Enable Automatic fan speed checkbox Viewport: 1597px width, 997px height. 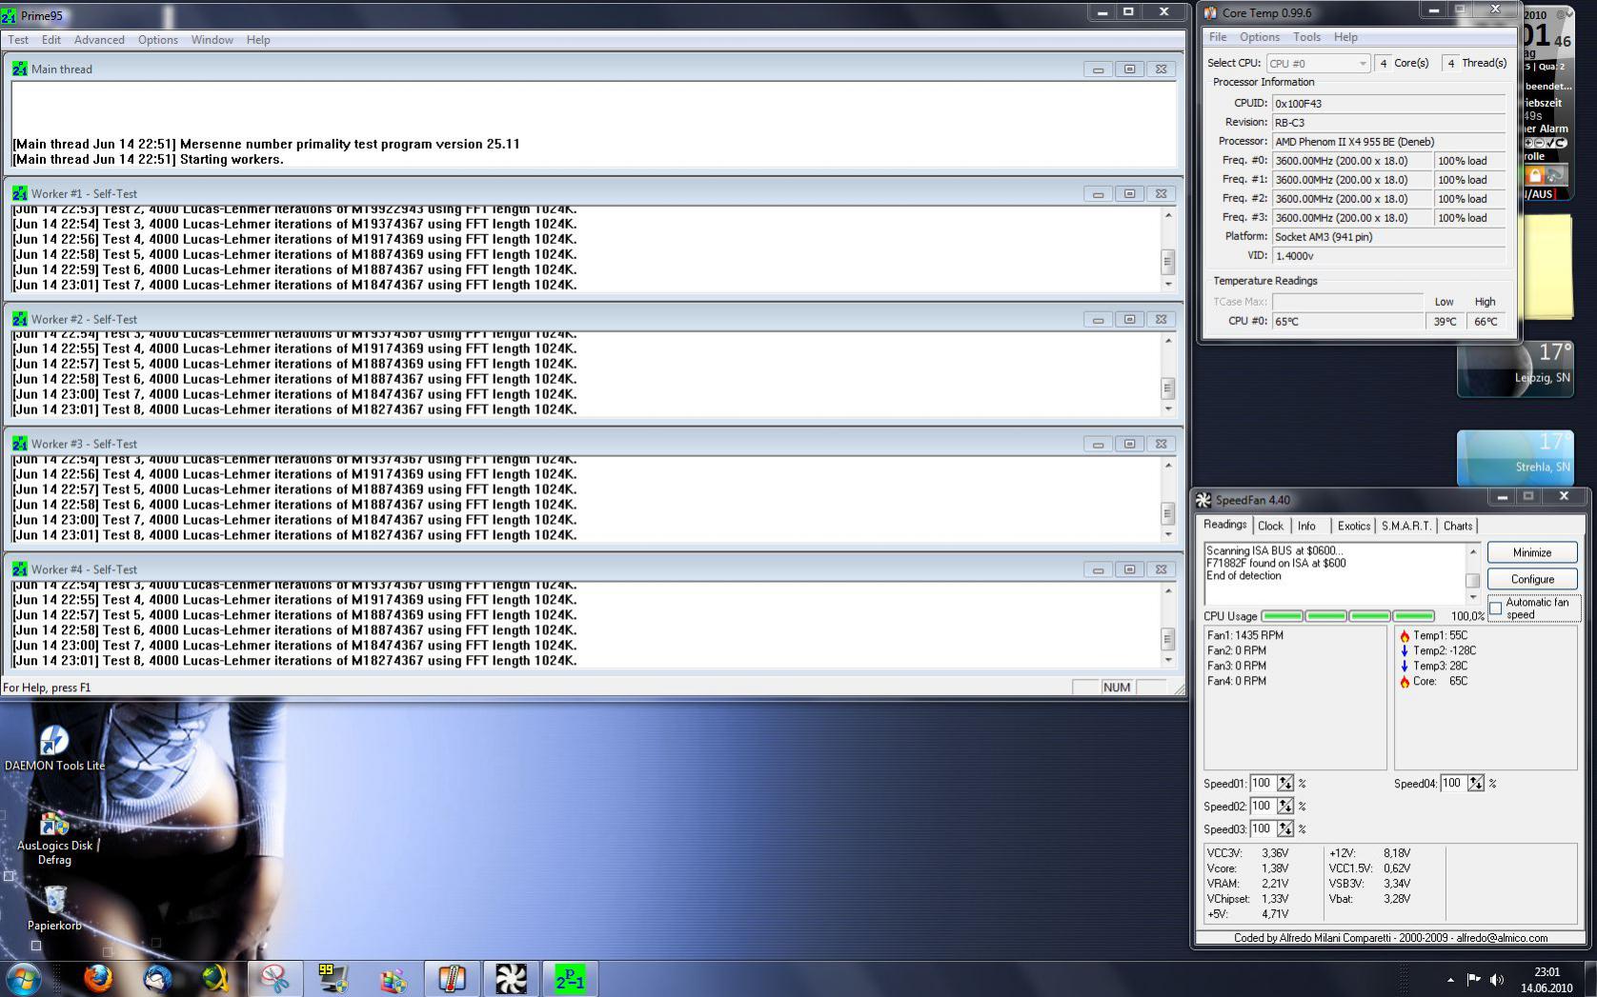(1496, 608)
